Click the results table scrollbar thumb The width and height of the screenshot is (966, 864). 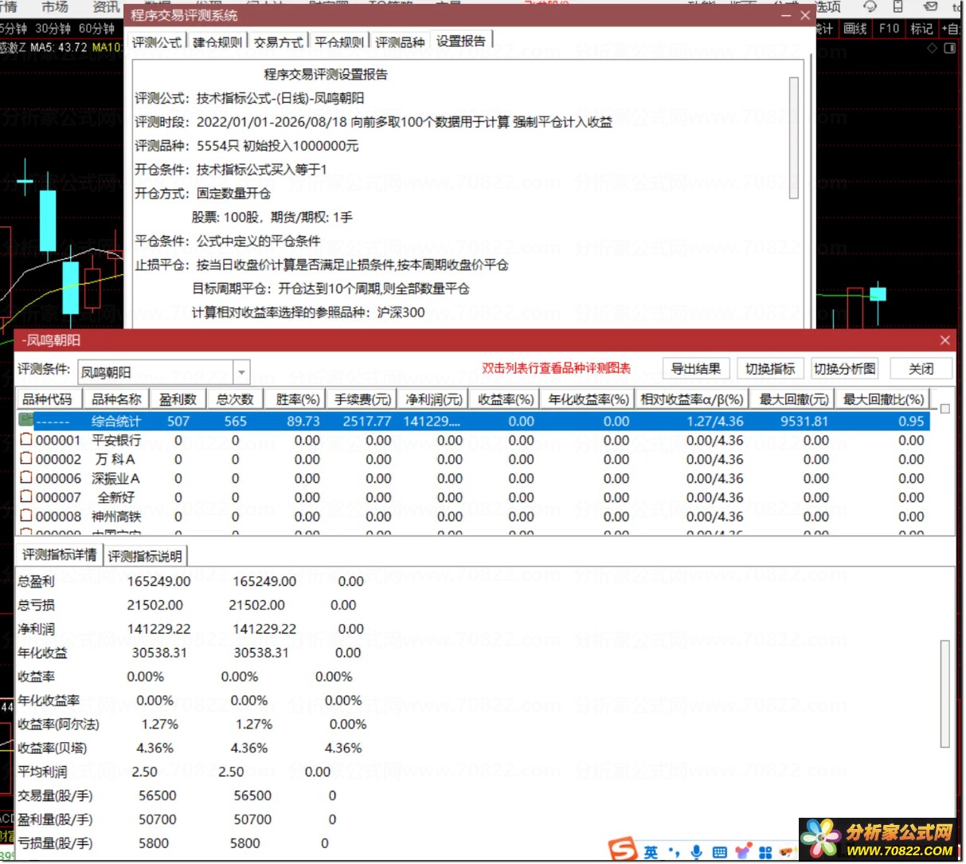(944, 409)
